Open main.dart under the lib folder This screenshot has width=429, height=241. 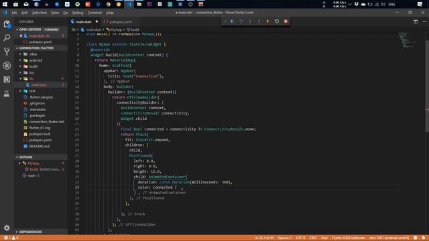point(39,85)
